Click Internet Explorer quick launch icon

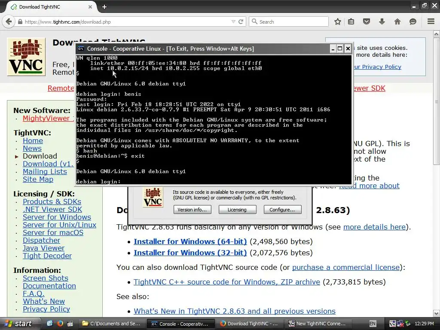click(50, 324)
